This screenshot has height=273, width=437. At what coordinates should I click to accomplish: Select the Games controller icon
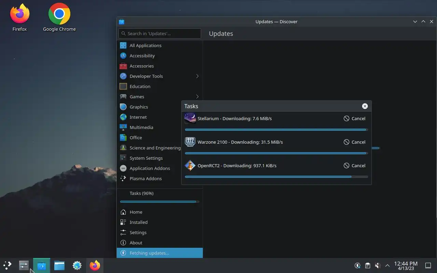123,97
